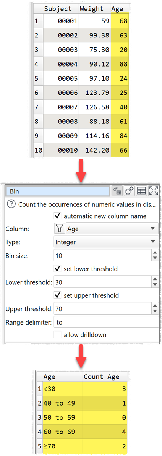Select the '50 to 59' cell
The image size is (162, 456).
63,418
